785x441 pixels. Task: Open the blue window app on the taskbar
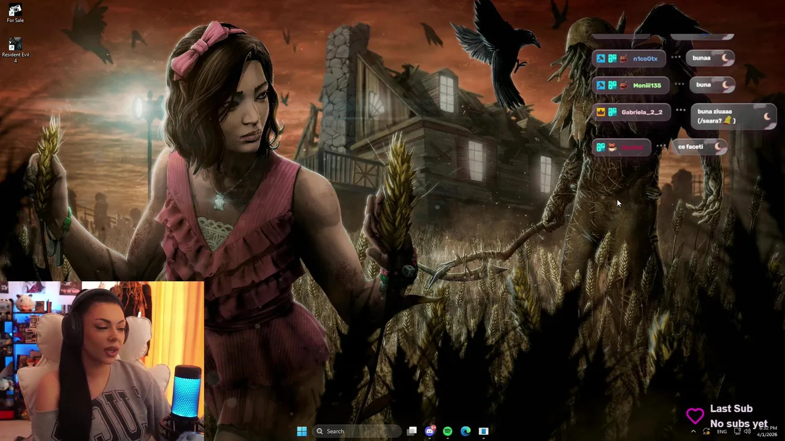(x=483, y=431)
